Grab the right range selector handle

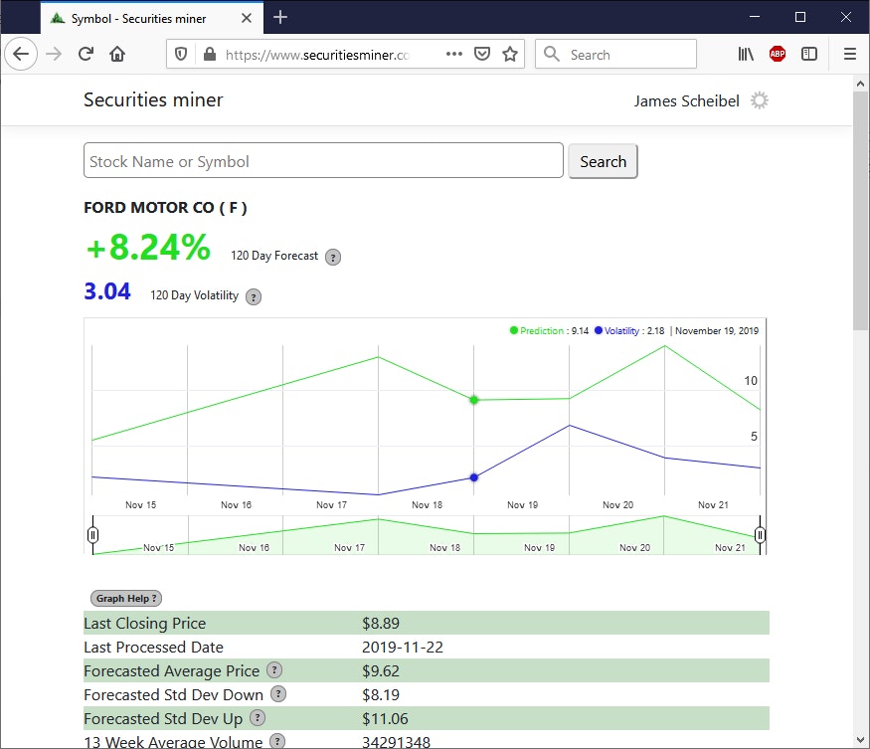pyautogui.click(x=760, y=535)
